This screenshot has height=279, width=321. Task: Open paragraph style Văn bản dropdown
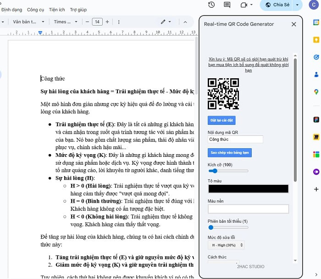28,21
